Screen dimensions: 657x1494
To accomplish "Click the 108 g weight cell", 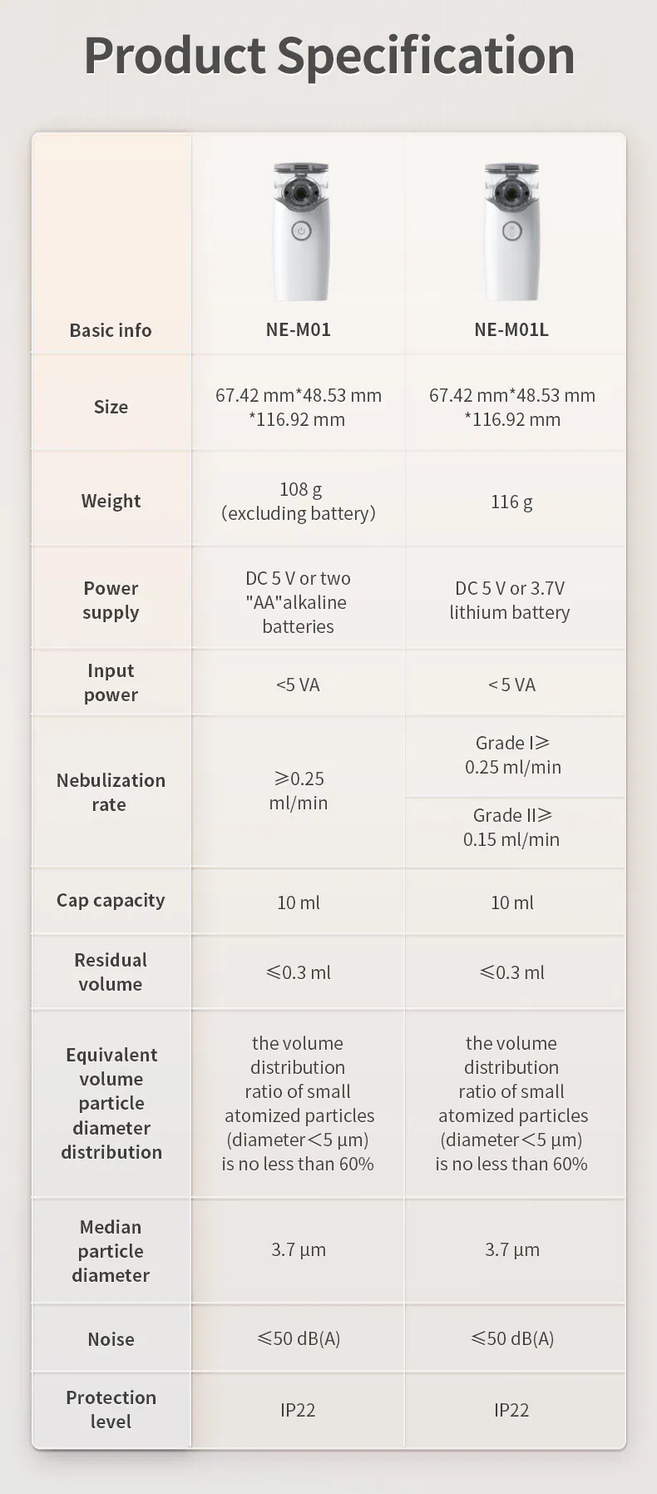I will (x=299, y=501).
